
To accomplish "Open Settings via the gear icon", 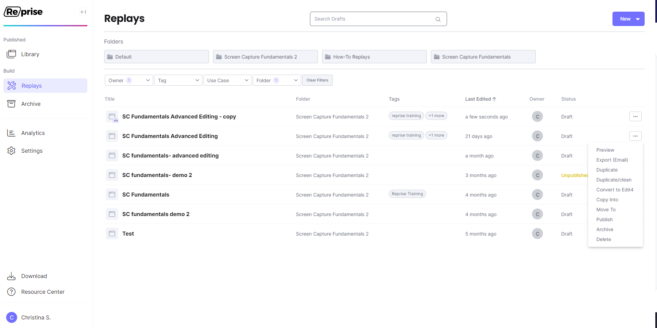I will coord(11,151).
